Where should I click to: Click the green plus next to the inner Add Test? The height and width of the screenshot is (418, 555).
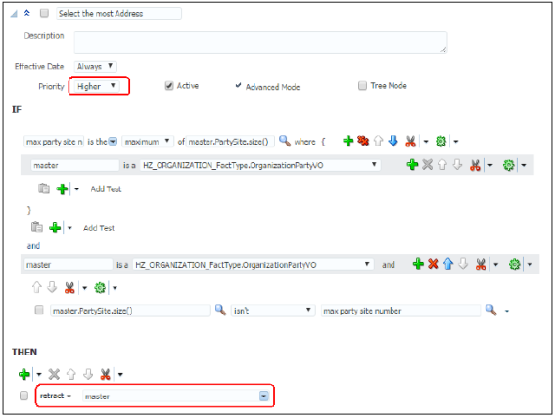click(62, 188)
